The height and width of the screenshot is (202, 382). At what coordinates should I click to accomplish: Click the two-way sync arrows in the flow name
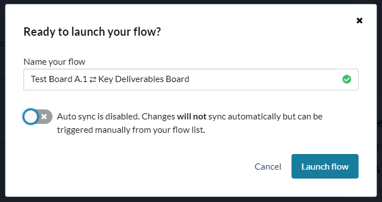point(93,80)
